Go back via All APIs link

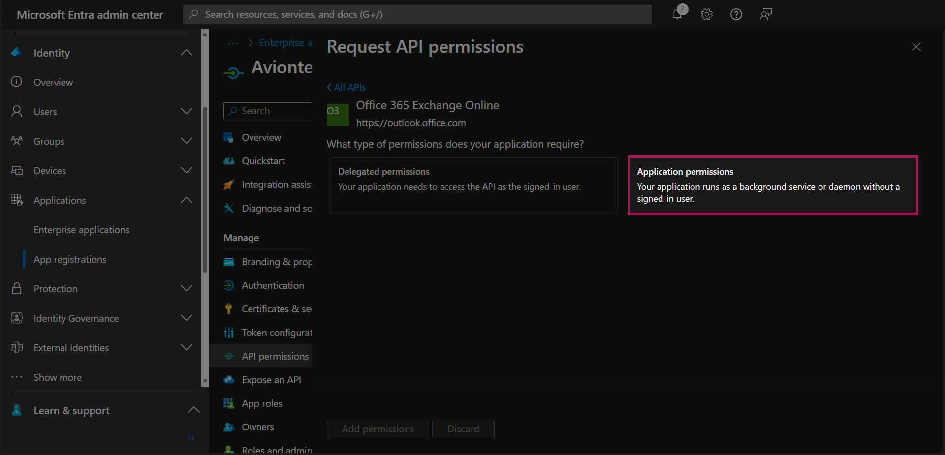[x=346, y=87]
